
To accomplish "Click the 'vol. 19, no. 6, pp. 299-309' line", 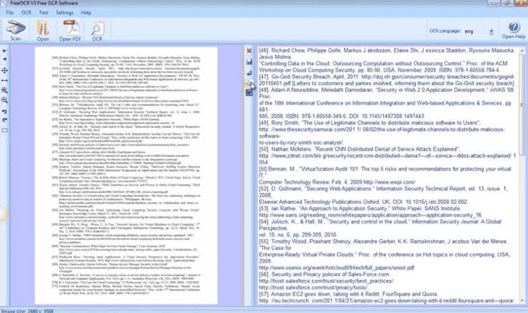I will 298,234.
